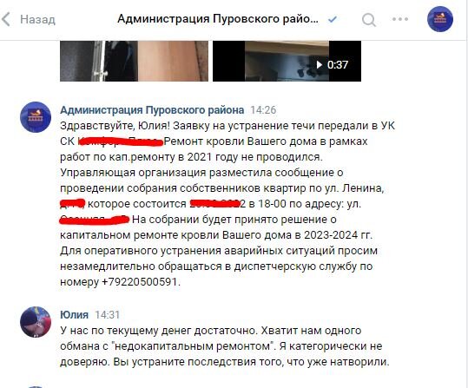Open Юлия's profile name link
468x388 pixels.
(74, 314)
